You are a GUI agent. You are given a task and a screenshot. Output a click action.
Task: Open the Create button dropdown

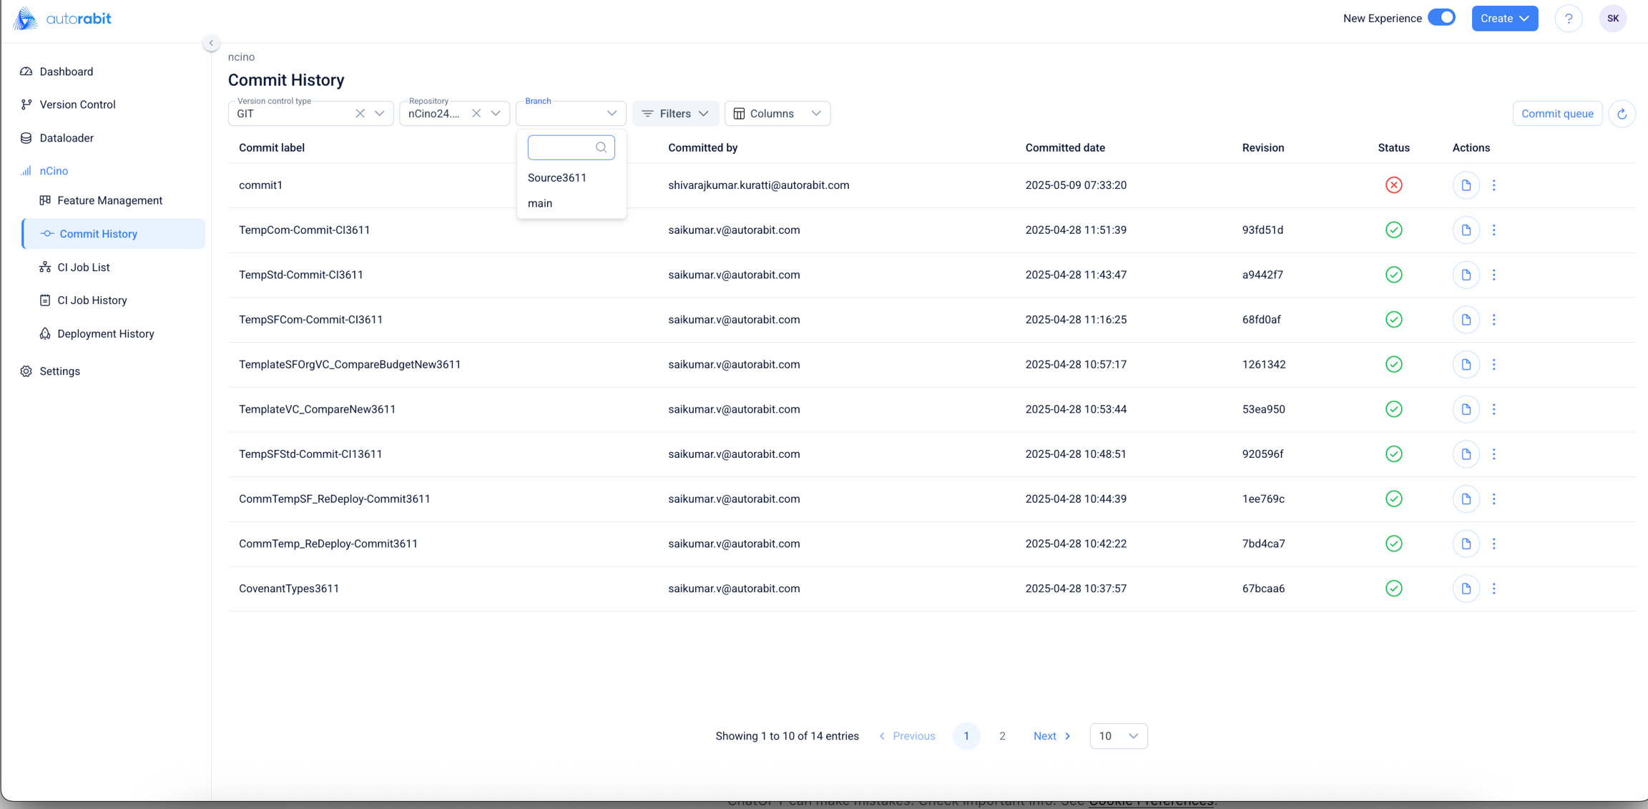(1504, 19)
